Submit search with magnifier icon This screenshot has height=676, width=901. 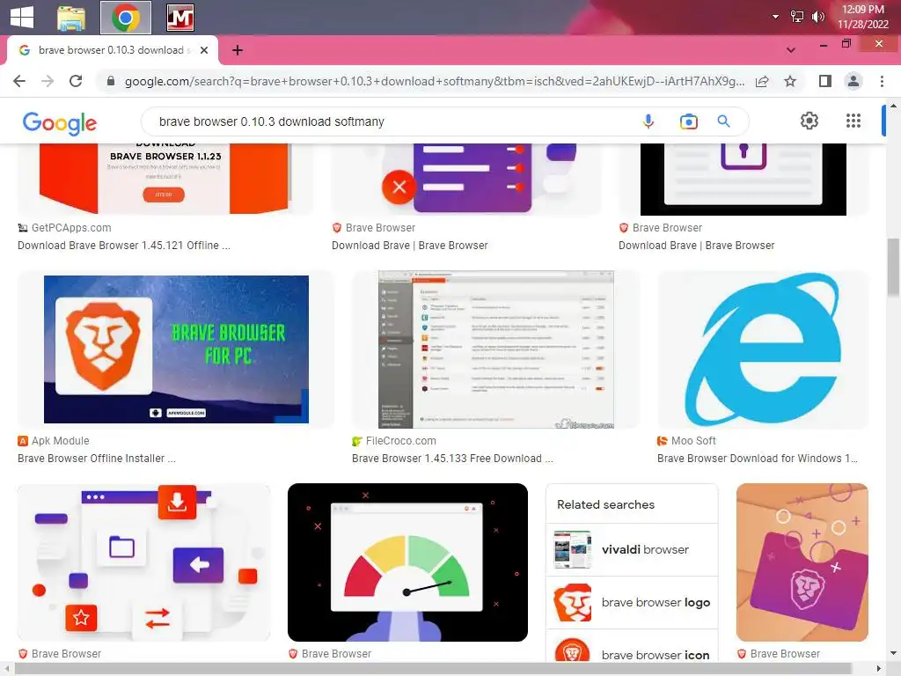[723, 121]
